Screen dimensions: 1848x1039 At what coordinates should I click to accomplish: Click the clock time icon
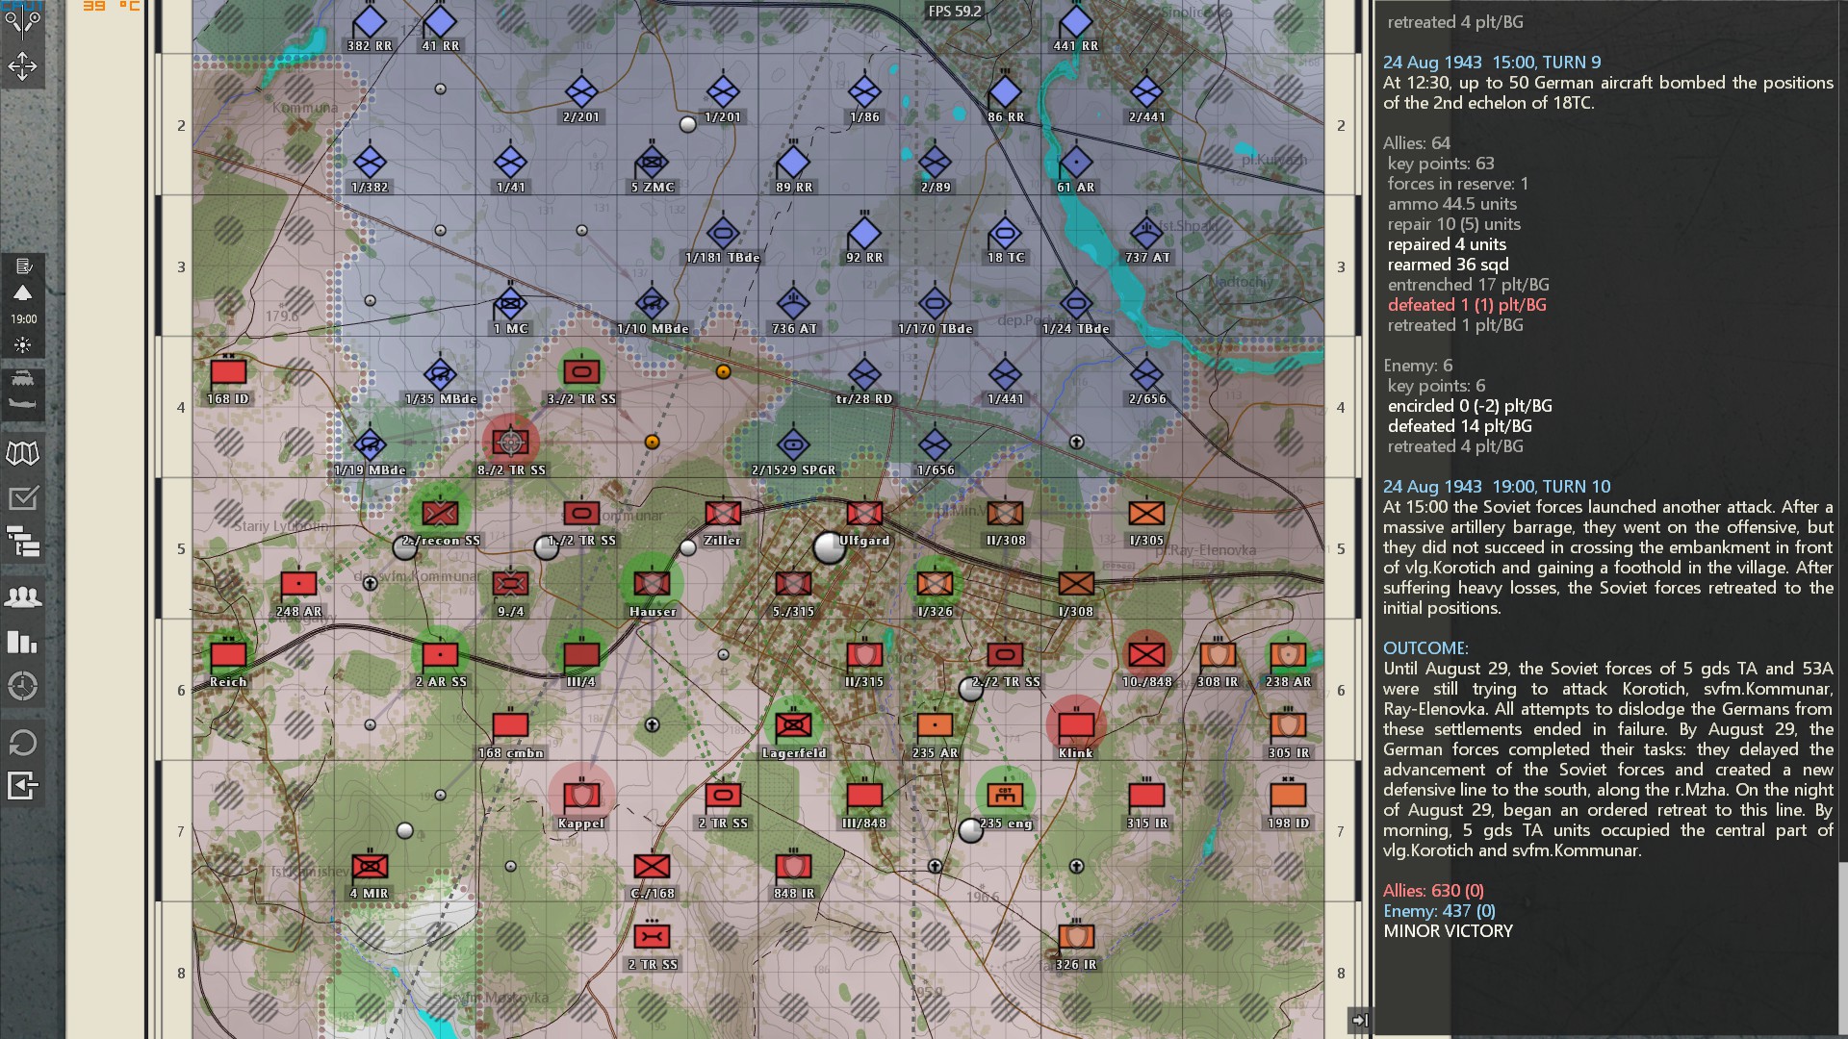point(23,686)
